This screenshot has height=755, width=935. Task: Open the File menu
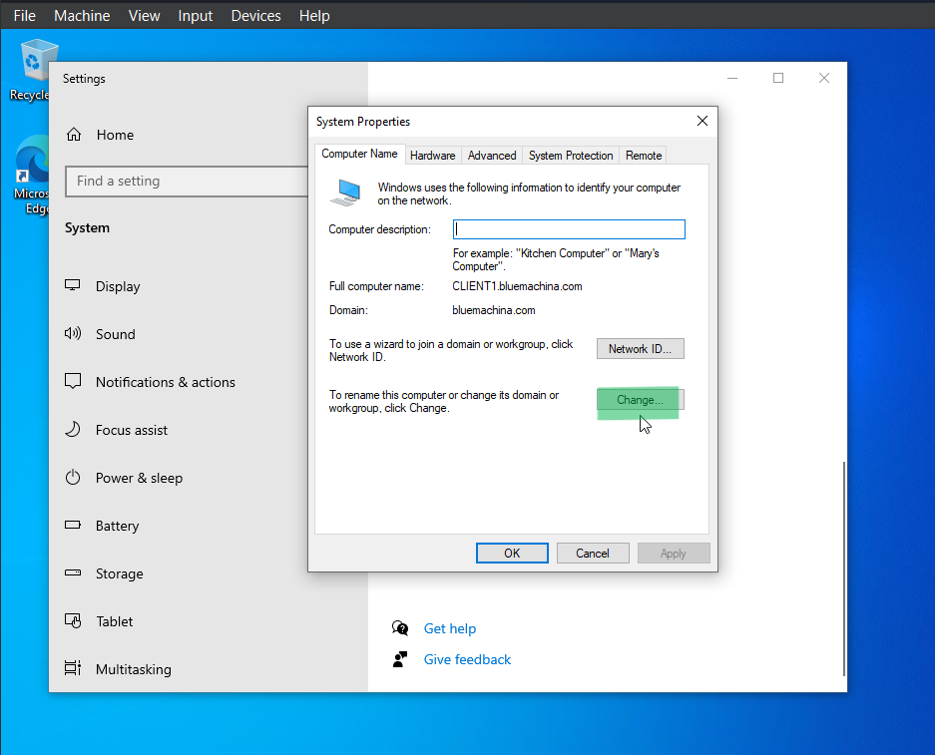point(25,16)
